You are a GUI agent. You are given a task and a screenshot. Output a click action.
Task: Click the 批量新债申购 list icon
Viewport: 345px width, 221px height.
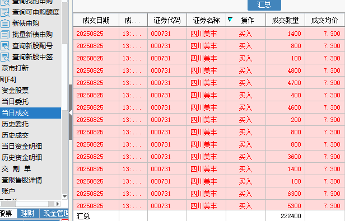[x=5, y=35]
